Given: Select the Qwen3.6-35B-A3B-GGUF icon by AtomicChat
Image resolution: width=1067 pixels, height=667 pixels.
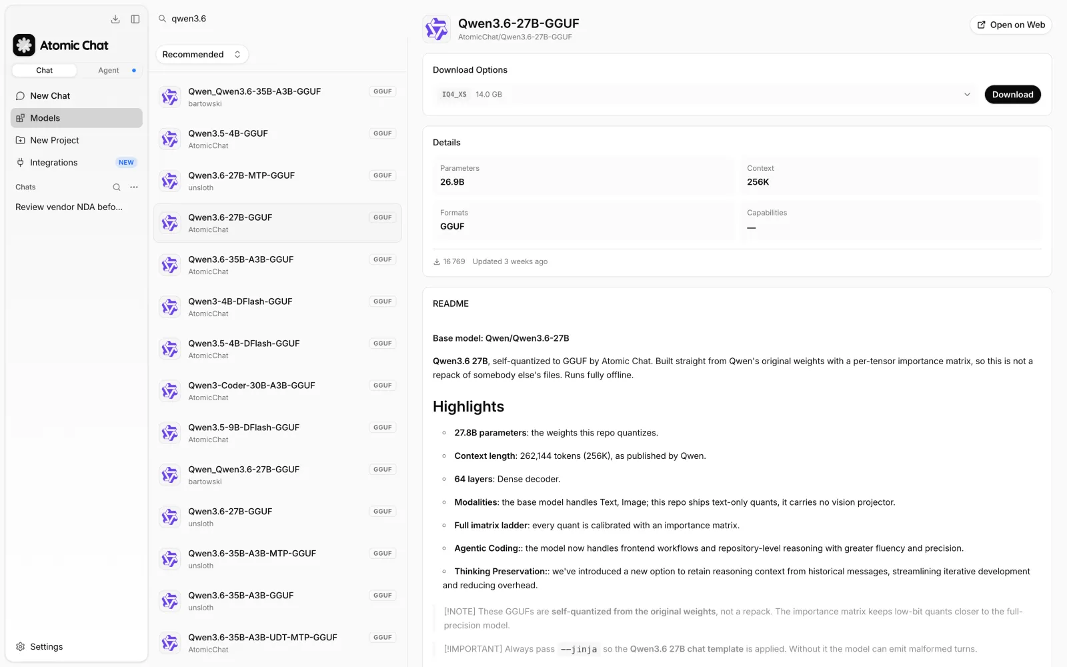Looking at the screenshot, I should click(170, 265).
